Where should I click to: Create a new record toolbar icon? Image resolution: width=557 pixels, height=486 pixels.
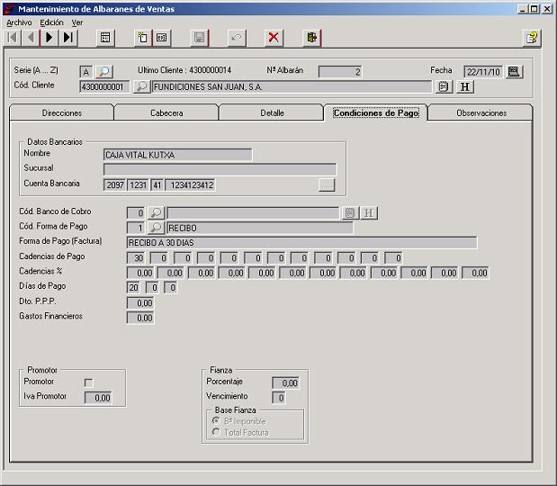click(143, 38)
